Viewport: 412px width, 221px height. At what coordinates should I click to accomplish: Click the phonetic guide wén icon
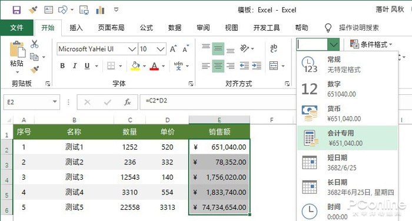[178, 66]
